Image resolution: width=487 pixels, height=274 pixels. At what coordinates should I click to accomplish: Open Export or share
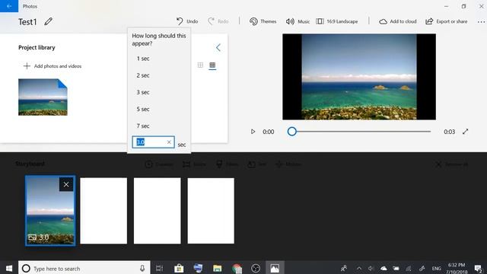point(447,21)
